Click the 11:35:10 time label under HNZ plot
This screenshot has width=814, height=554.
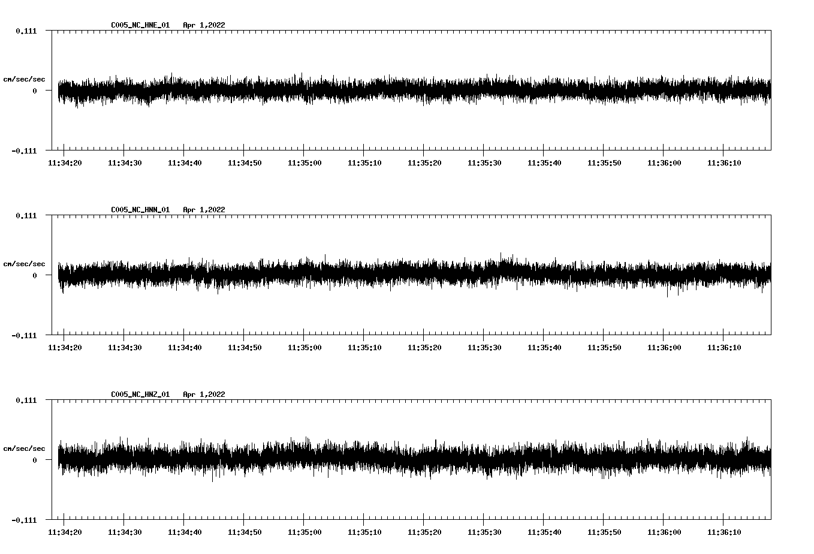(x=364, y=532)
